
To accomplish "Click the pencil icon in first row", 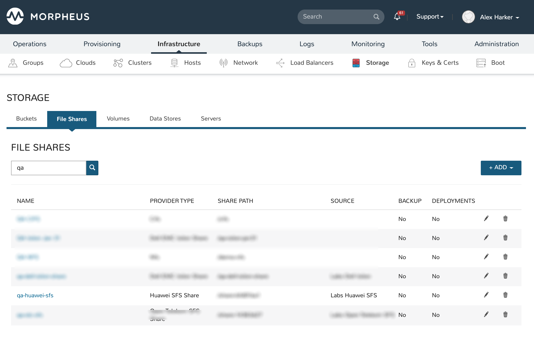I will click(486, 218).
